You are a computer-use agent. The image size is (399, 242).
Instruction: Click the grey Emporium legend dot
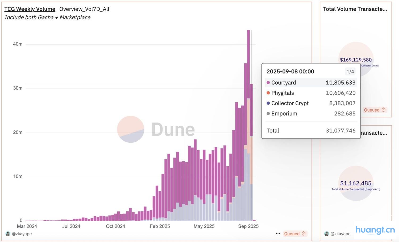click(268, 114)
